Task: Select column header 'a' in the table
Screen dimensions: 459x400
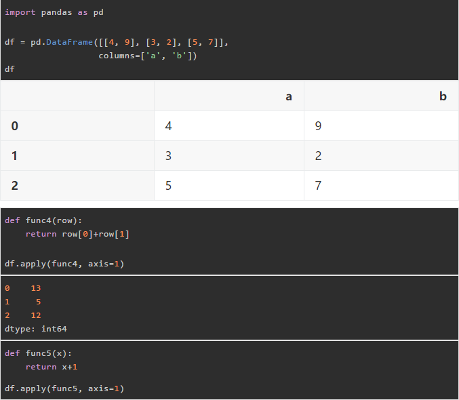Action: tap(289, 97)
